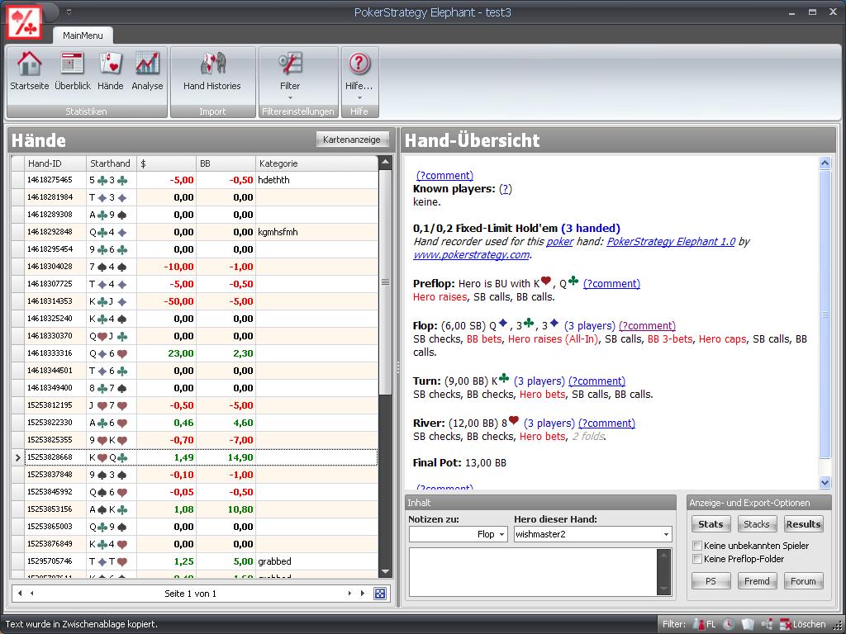Click Hand-Übersicht scroll up arrow
Viewport: 846px width, 634px height.
coord(825,163)
